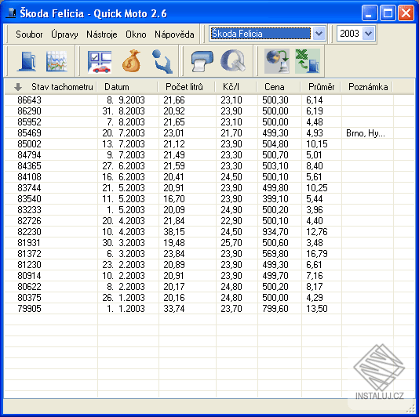Click the fuel pump refueling icon
The width and height of the screenshot is (419, 417).
click(27, 61)
